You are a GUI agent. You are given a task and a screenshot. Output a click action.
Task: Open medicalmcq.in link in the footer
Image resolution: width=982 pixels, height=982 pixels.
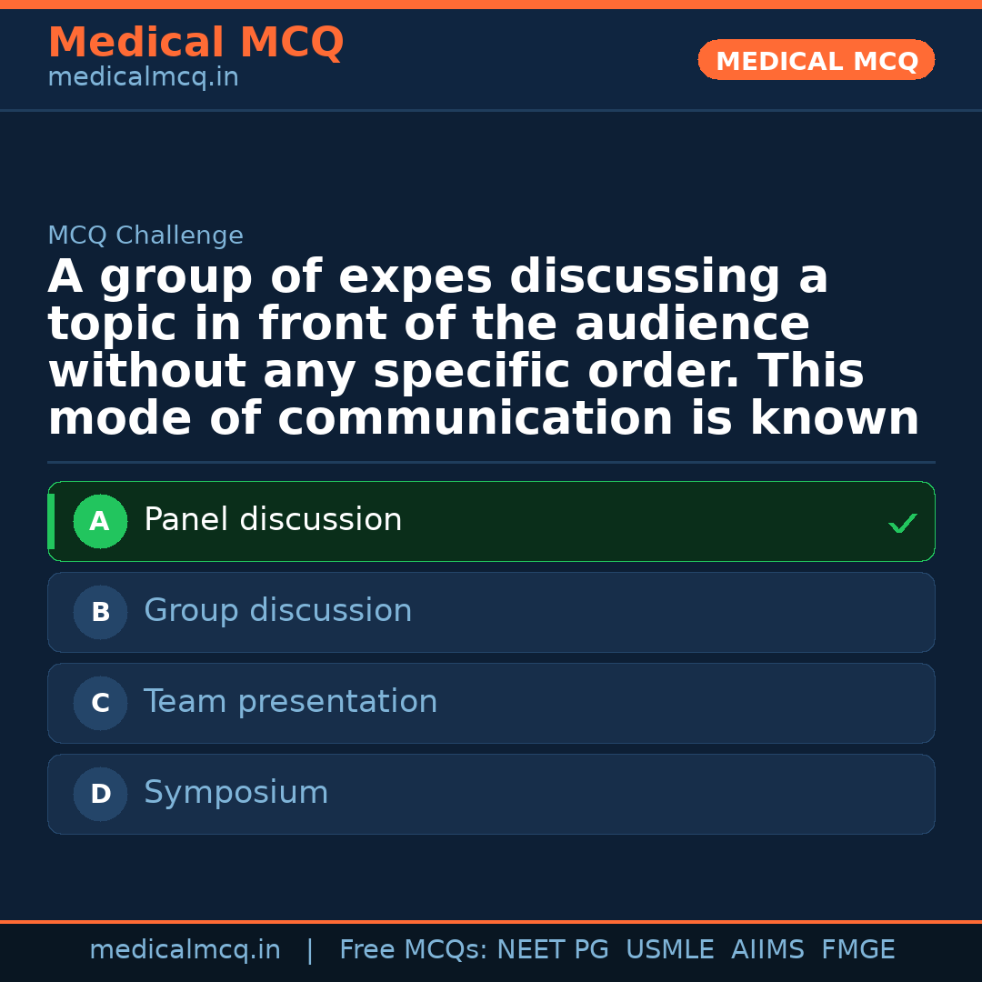click(185, 949)
